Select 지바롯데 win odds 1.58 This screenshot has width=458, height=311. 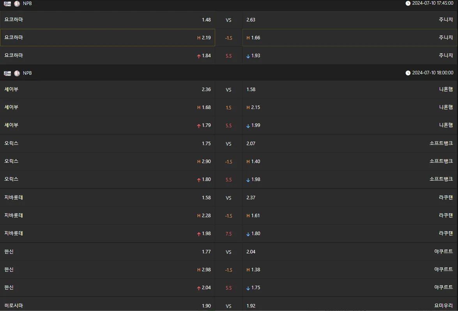[108, 197]
